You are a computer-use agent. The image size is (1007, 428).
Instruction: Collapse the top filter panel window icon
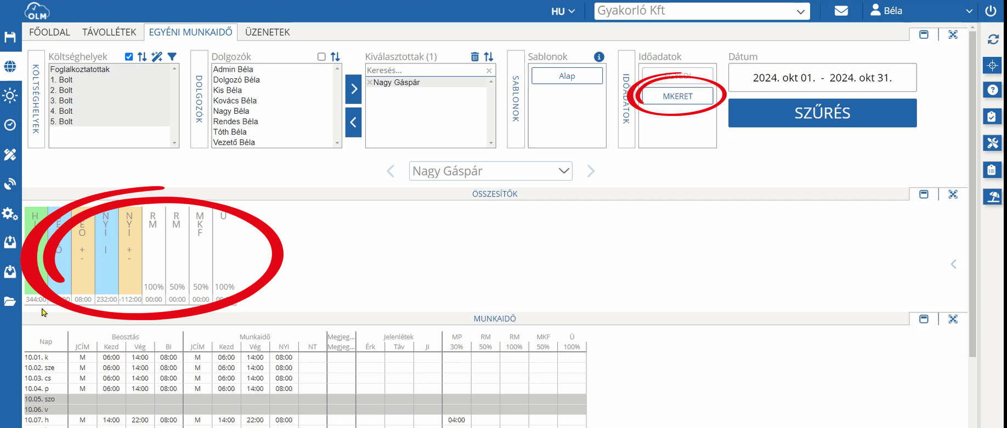tap(924, 35)
